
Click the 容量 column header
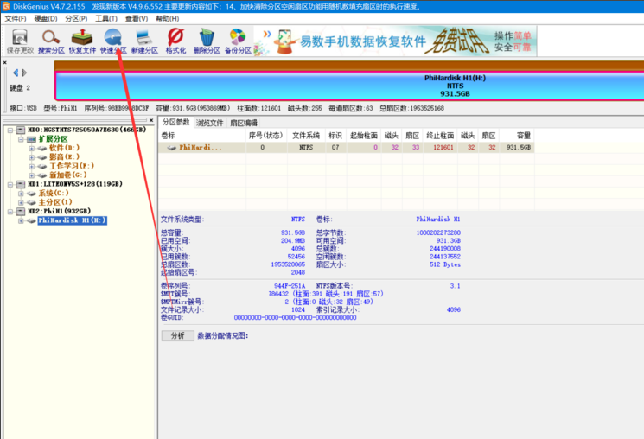coord(517,136)
